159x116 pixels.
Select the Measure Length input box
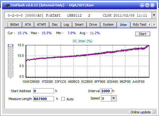(44, 99)
